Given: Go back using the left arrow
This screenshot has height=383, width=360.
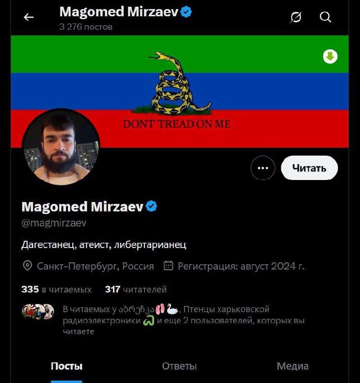Looking at the screenshot, I should click(x=29, y=17).
